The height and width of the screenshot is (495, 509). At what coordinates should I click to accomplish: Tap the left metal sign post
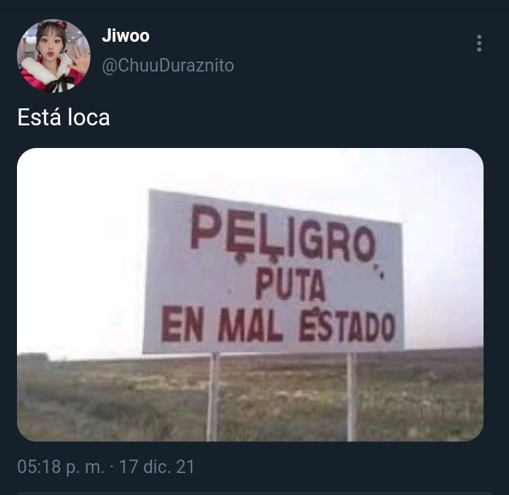(x=213, y=397)
